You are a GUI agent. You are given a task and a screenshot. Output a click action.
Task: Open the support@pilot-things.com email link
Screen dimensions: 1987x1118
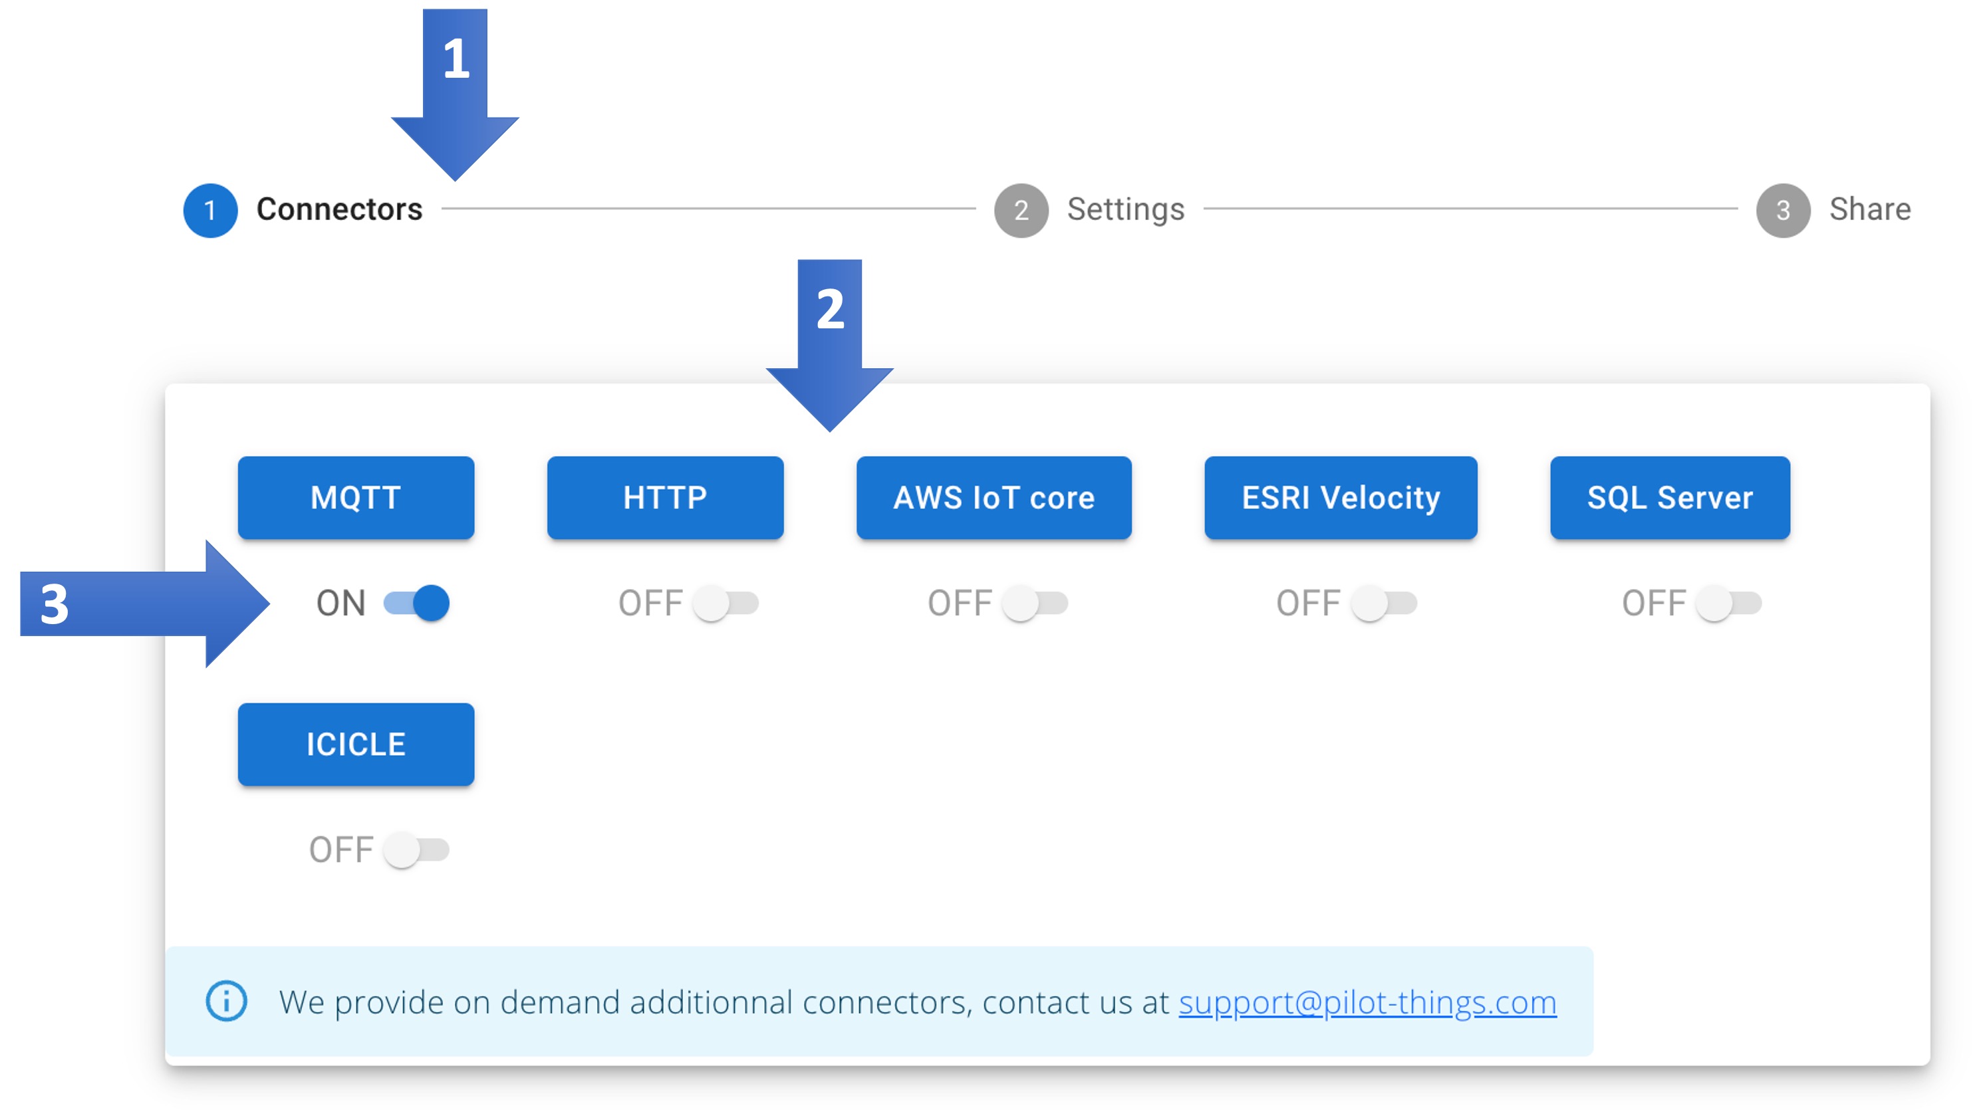(1367, 1002)
